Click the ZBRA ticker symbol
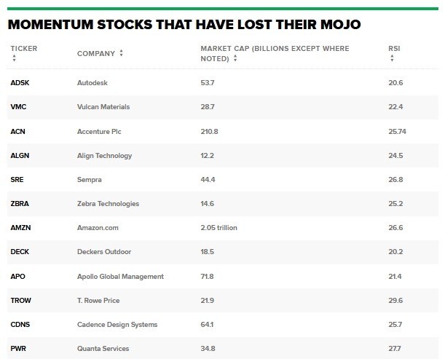 [20, 204]
